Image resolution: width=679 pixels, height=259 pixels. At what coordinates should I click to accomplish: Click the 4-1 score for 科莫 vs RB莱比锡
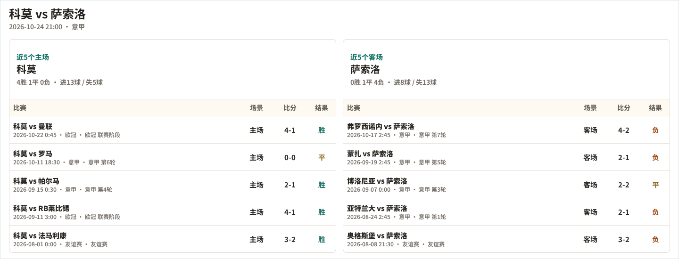pos(290,212)
